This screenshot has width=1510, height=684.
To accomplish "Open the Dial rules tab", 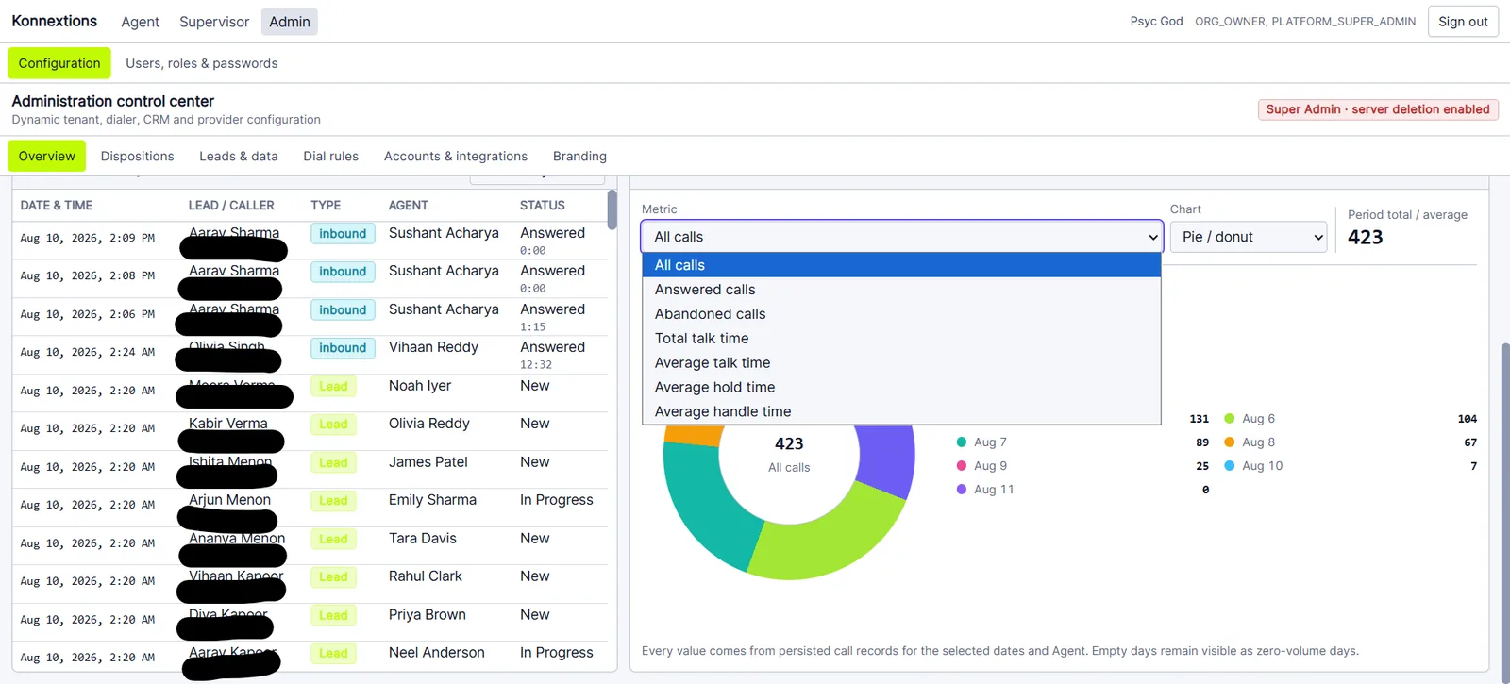I will pos(331,156).
